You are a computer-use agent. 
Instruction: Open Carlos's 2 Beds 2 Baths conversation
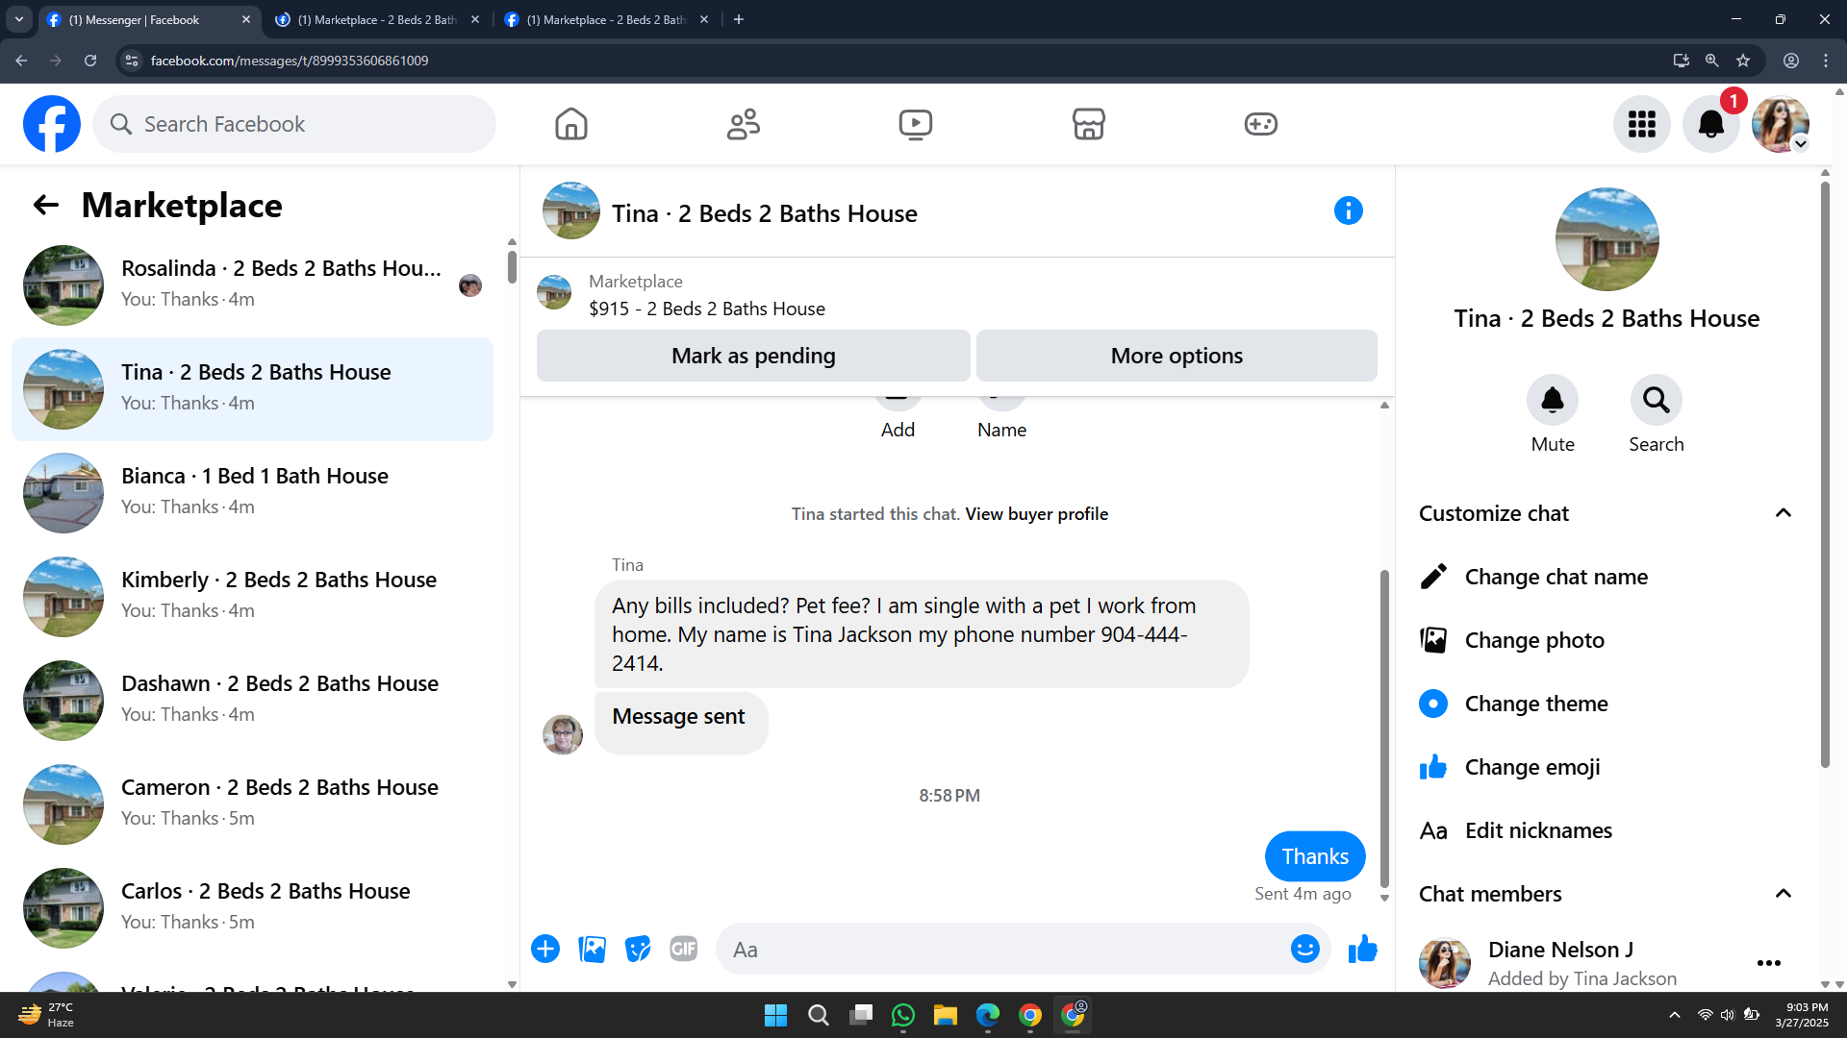[252, 908]
